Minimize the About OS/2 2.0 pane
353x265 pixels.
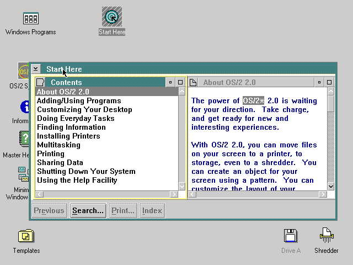(319, 82)
